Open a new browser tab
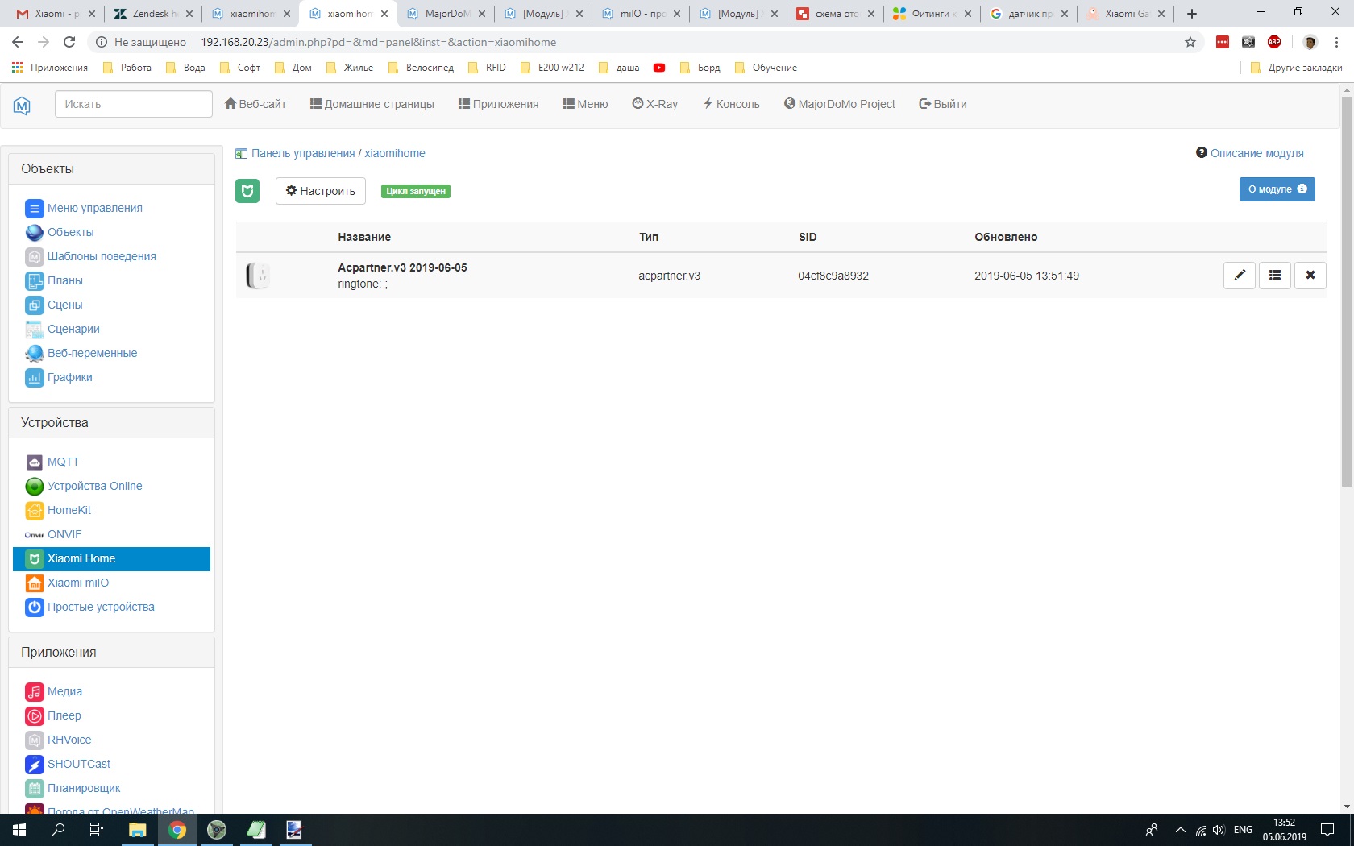 1192,14
